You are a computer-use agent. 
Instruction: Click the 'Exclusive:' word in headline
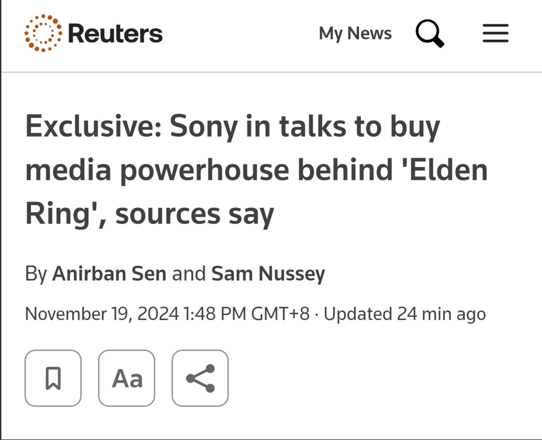coord(93,126)
